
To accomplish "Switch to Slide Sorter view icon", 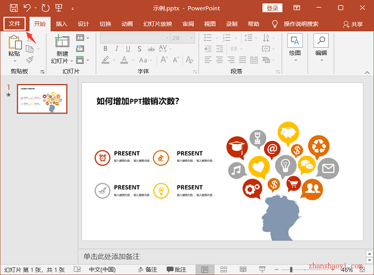I will [x=224, y=270].
